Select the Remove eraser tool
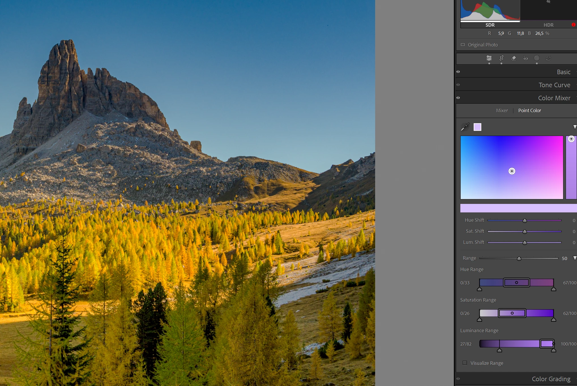The image size is (577, 386). [514, 58]
